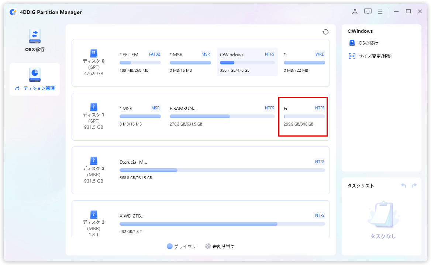The height and width of the screenshot is (265, 431).
Task: Click the FAT32 label on *:EFITEM
Action: pyautogui.click(x=155, y=54)
